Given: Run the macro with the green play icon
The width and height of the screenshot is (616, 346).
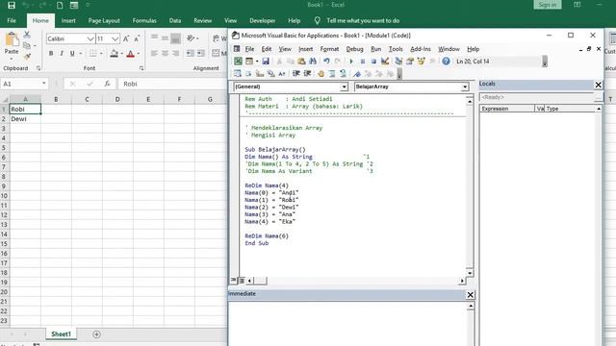Looking at the screenshot, I should coord(351,62).
